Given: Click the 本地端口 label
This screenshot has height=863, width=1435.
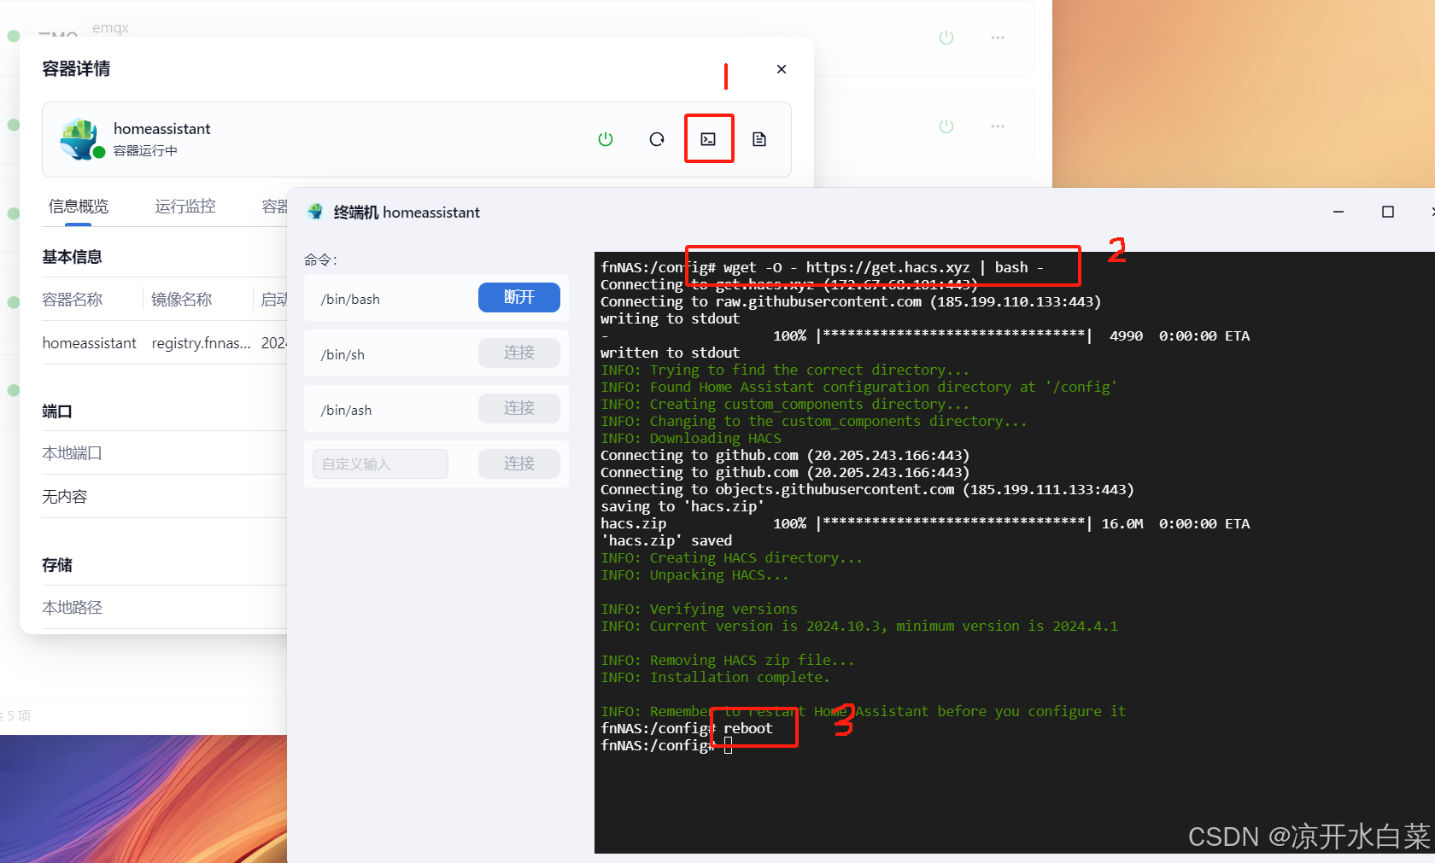Looking at the screenshot, I should click(73, 453).
